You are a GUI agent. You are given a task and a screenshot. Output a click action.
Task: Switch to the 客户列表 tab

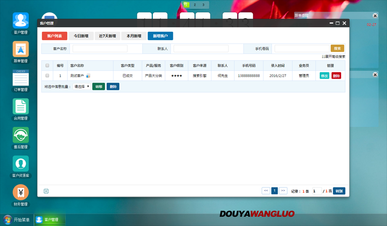point(55,36)
